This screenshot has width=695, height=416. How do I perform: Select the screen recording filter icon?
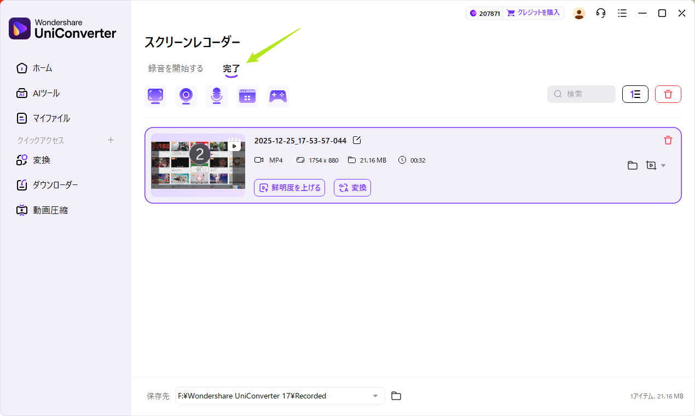tap(155, 96)
